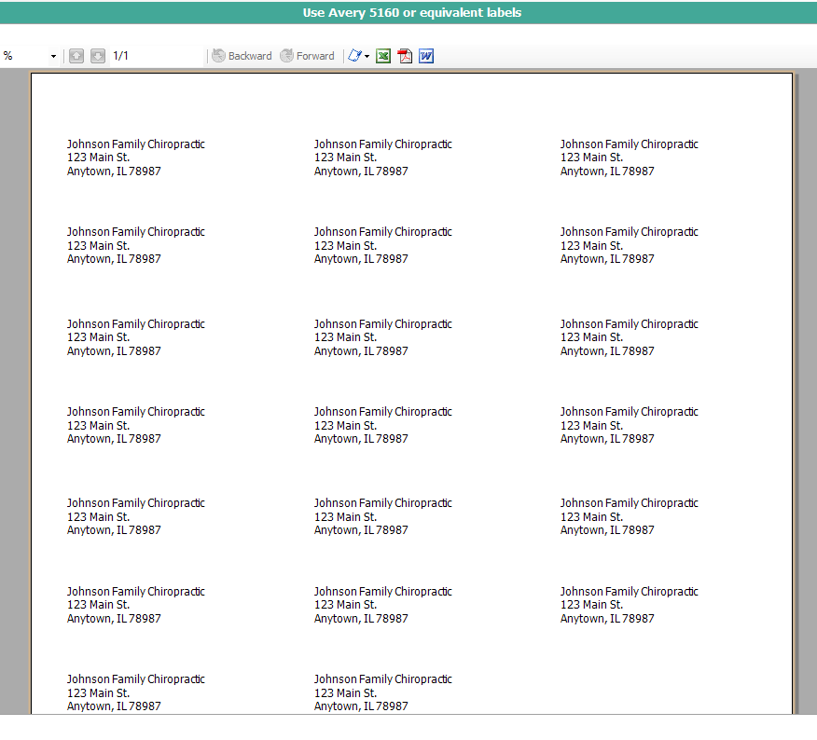Select the last label in the sixth row

point(629,605)
